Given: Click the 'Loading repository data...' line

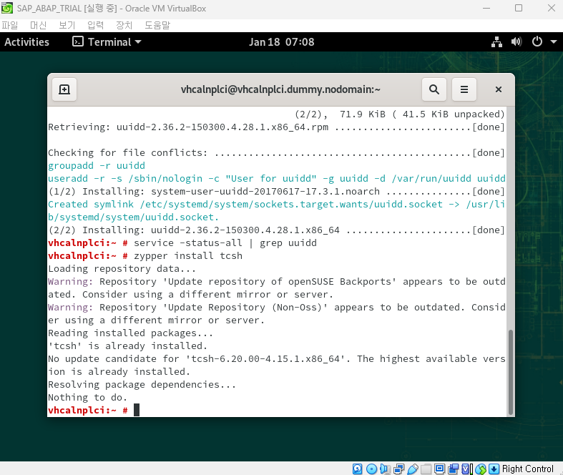Looking at the screenshot, I should coord(122,268).
